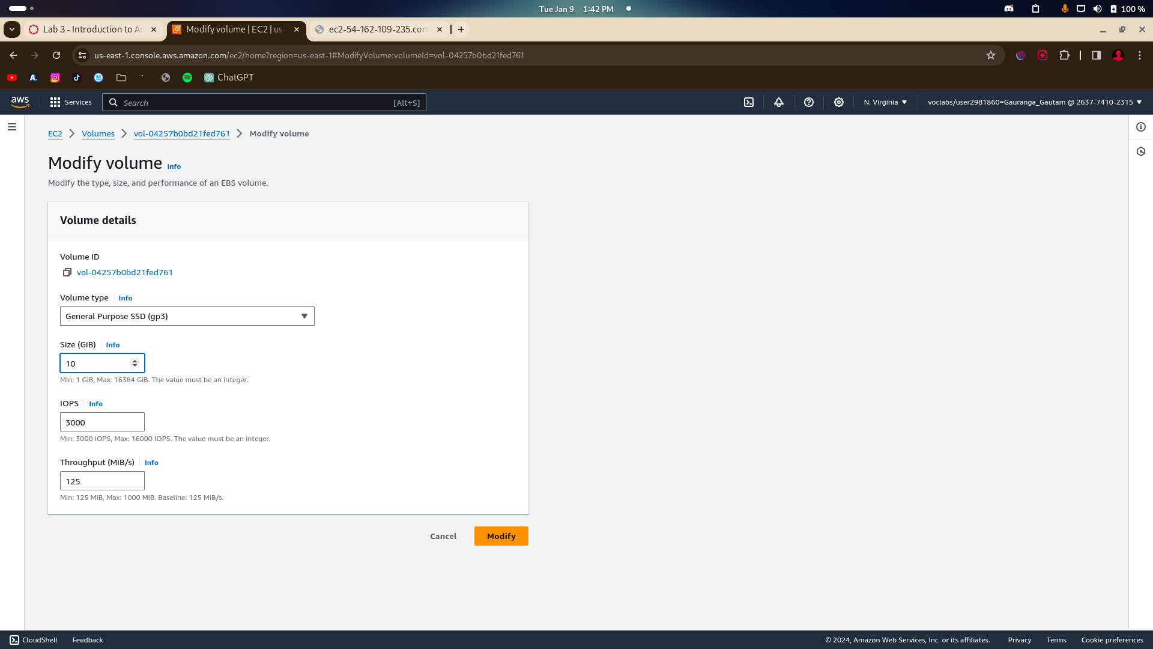1153x649 pixels.
Task: Adjust size with the GiB stepper arrows
Action: tap(135, 363)
